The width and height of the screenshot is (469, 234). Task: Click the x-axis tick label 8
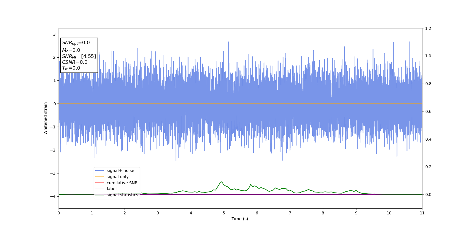tap(323, 213)
